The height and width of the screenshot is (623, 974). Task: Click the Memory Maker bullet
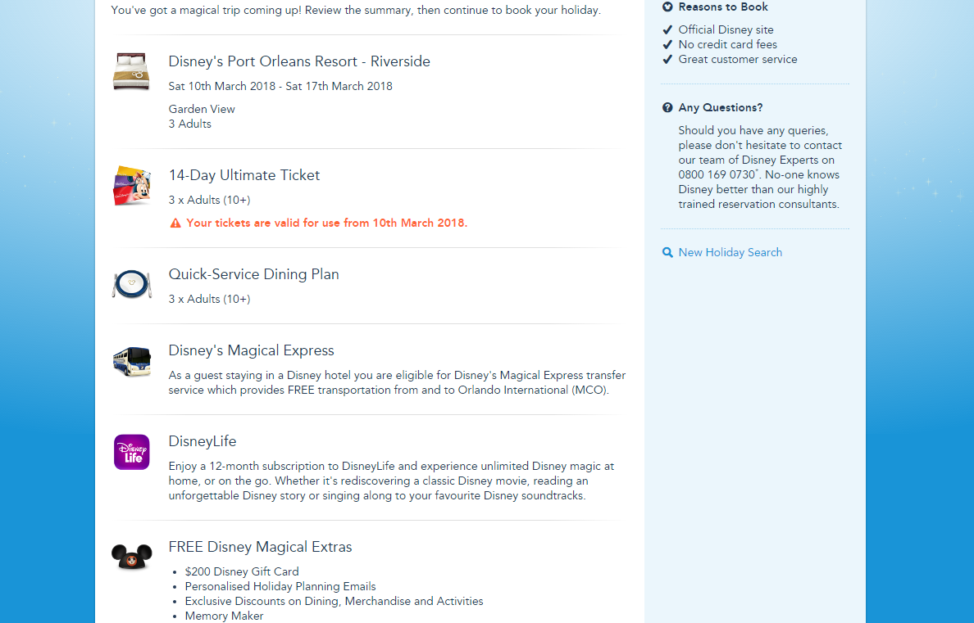click(224, 616)
